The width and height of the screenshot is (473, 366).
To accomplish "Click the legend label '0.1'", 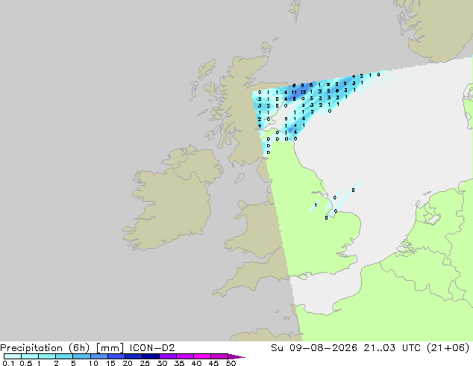I will [8, 363].
